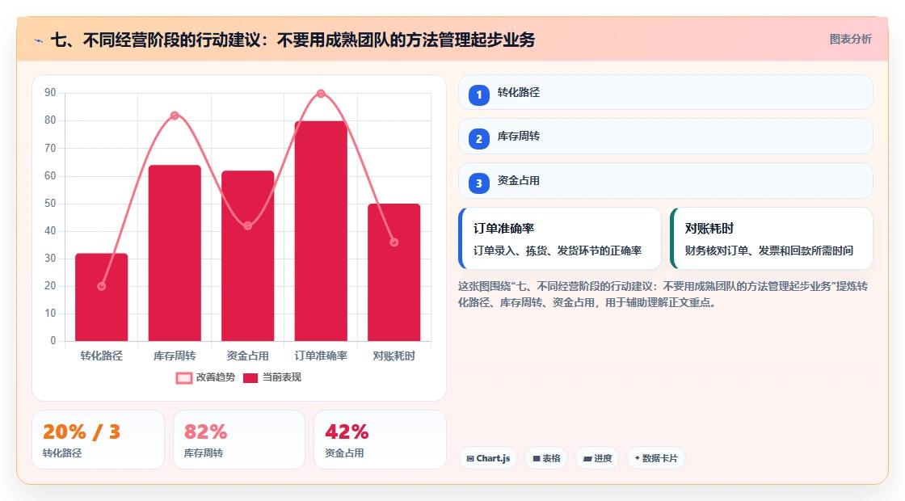Click the y-axis value 50
The image size is (905, 501).
coord(50,203)
